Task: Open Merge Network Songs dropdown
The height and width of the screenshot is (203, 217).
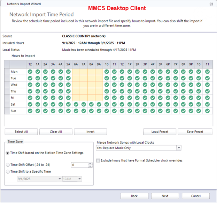Action: point(179,148)
